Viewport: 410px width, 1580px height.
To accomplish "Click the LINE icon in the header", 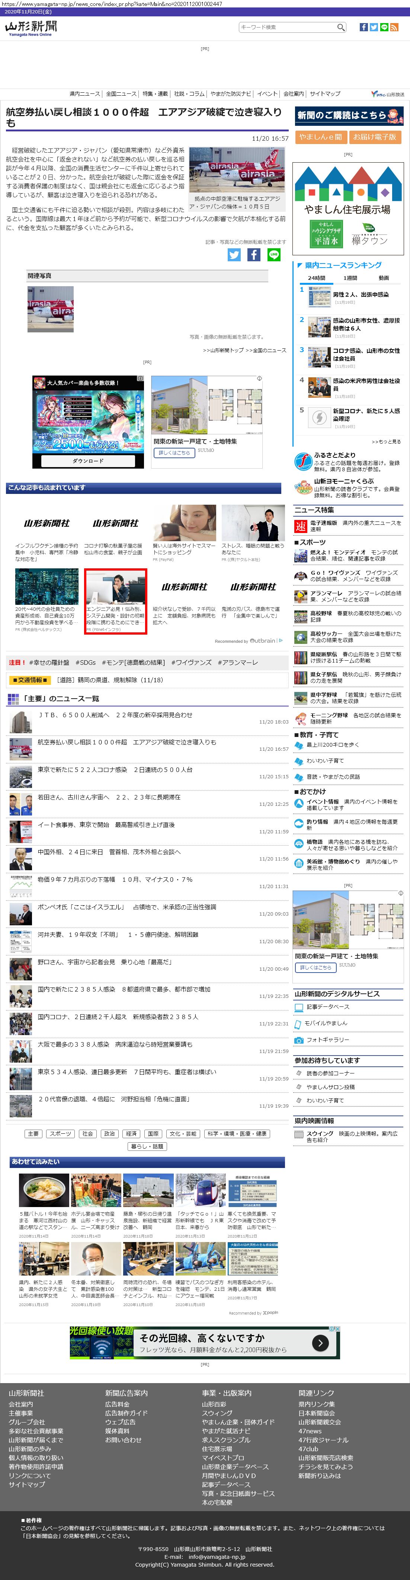I will [384, 27].
